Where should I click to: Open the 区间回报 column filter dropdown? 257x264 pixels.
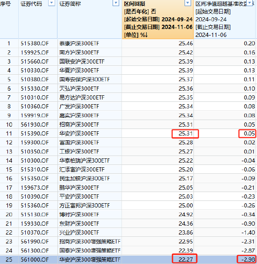(188, 3)
